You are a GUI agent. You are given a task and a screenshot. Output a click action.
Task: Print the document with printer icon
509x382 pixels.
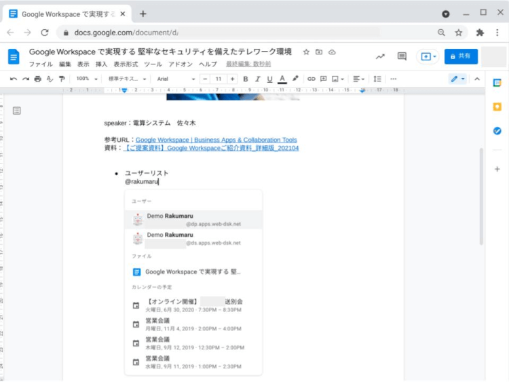click(x=37, y=79)
